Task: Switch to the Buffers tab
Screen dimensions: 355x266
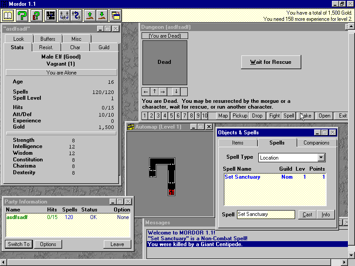Action: (48, 39)
